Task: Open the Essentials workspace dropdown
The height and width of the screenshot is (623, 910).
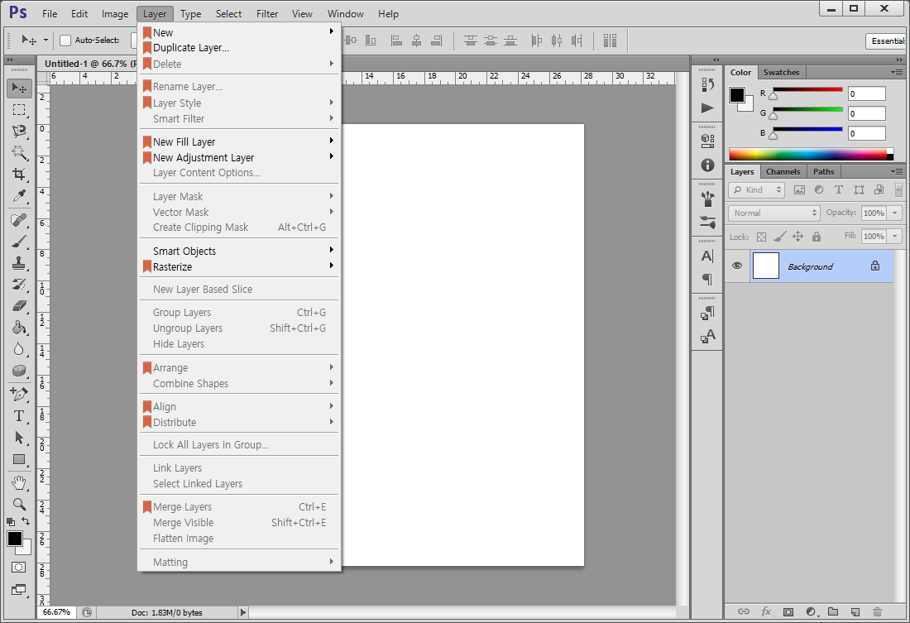Action: (x=887, y=41)
